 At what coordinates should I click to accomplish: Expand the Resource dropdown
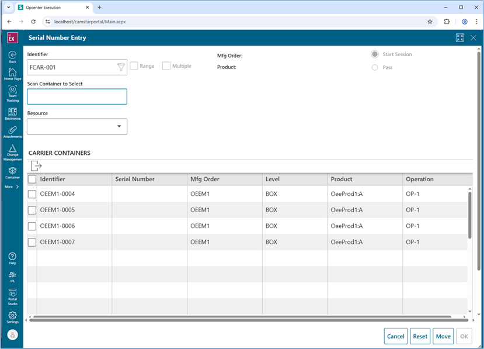point(119,126)
